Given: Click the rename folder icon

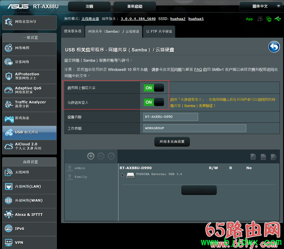Looking at the screenshot, I should coord(273,157).
